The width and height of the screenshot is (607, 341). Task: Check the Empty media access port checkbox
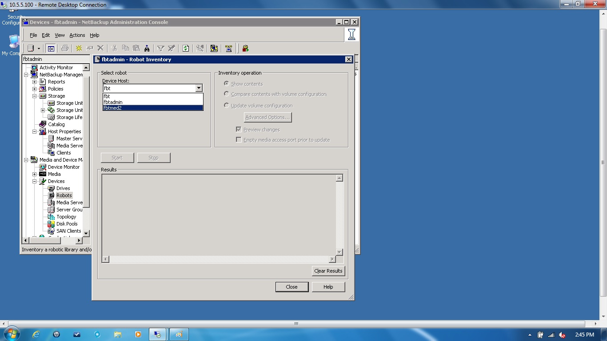(239, 139)
